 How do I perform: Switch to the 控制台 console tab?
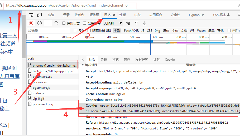(79, 15)
